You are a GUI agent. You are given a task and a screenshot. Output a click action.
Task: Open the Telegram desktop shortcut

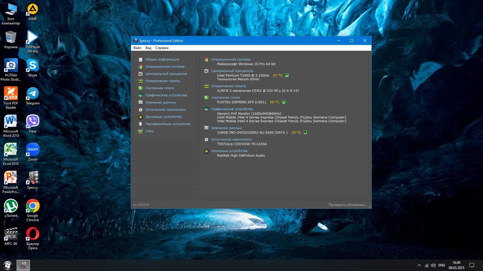click(x=33, y=96)
